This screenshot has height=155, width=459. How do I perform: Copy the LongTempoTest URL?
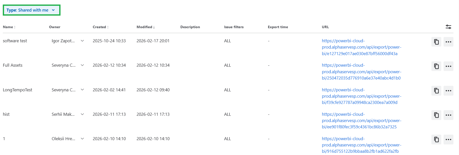(436, 91)
